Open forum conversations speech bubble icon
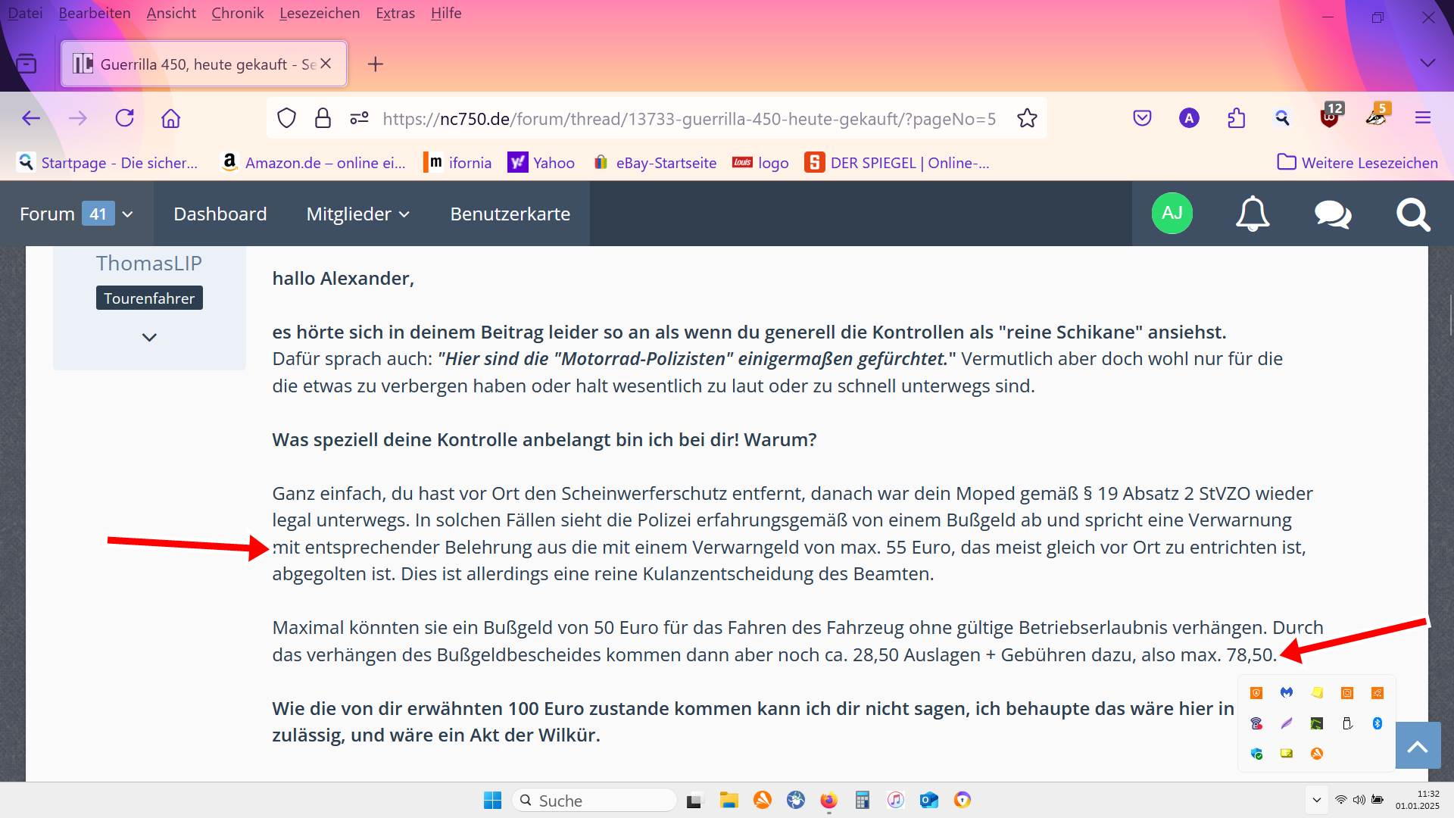Image resolution: width=1454 pixels, height=818 pixels. (x=1333, y=214)
